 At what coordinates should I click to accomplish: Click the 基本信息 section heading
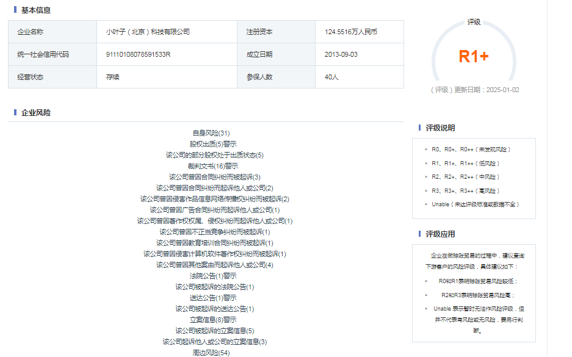click(36, 10)
